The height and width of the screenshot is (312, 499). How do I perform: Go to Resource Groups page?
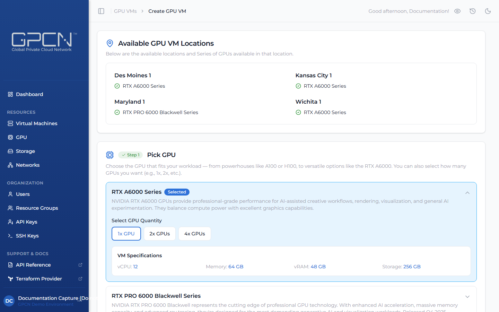[x=44, y=208]
